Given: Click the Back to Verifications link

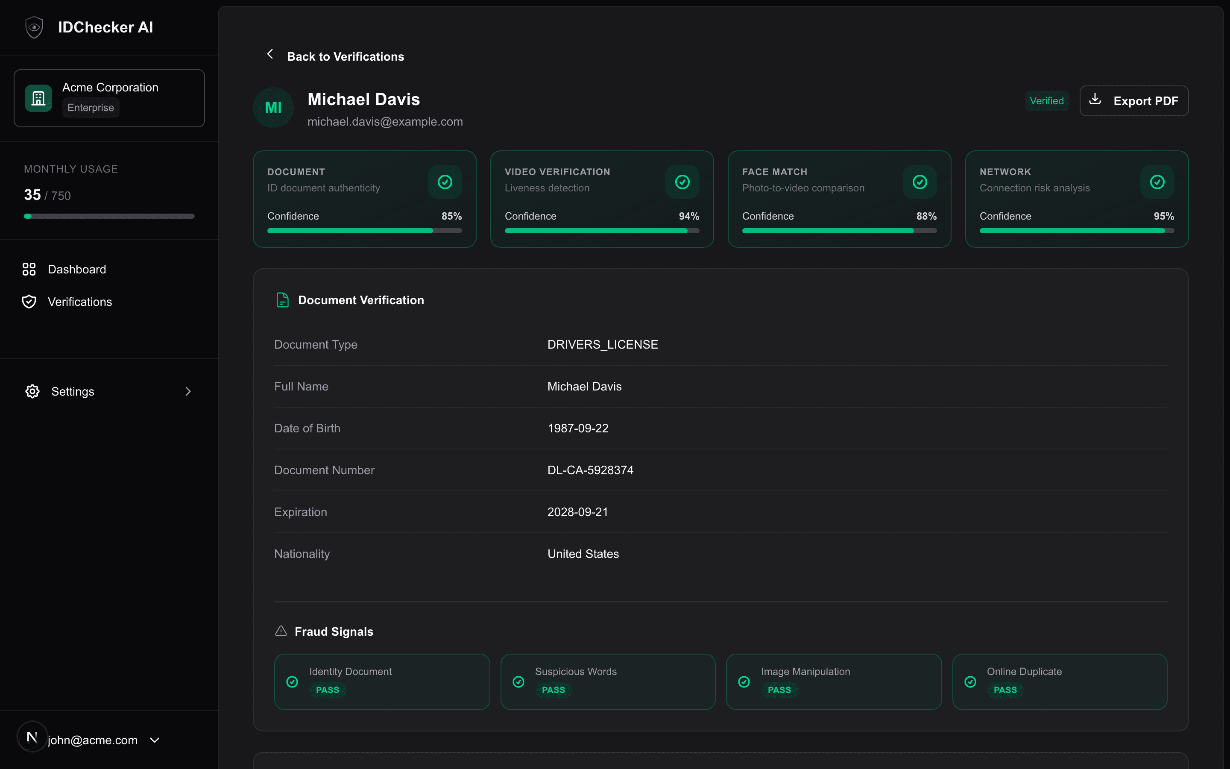Looking at the screenshot, I should [345, 56].
